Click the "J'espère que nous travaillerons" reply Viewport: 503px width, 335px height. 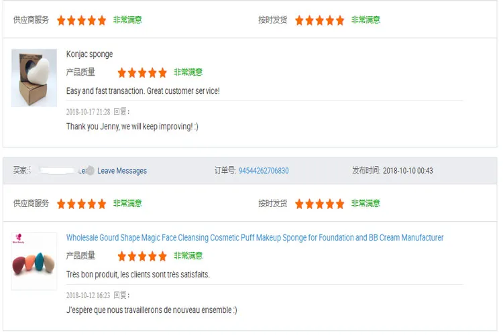[152, 310]
